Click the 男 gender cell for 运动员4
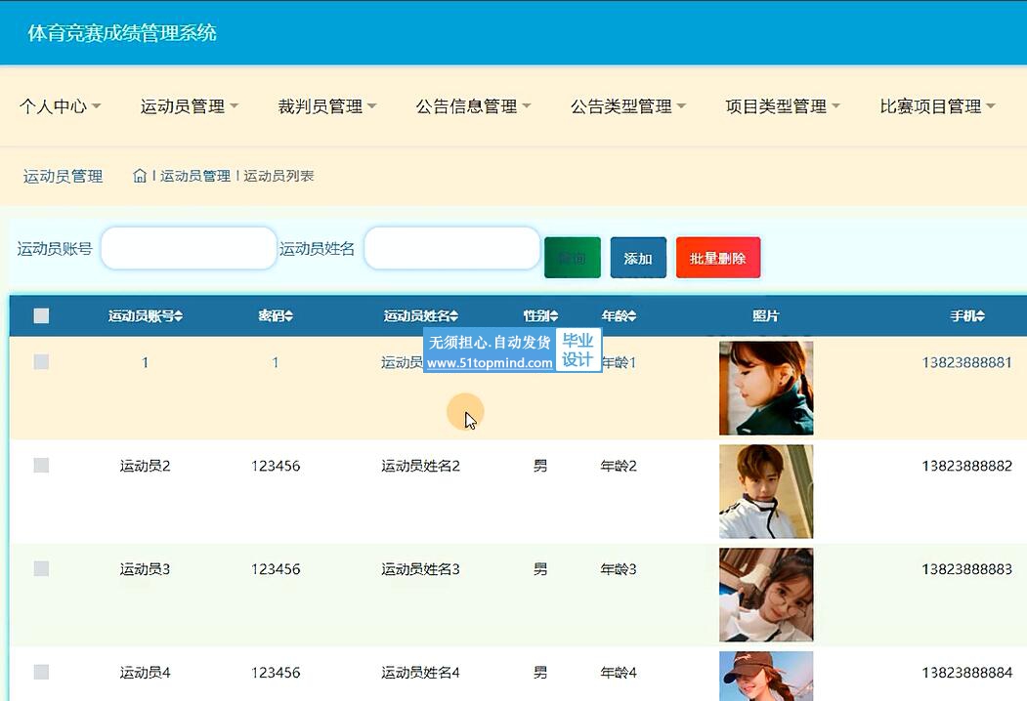This screenshot has width=1027, height=701. tap(540, 673)
